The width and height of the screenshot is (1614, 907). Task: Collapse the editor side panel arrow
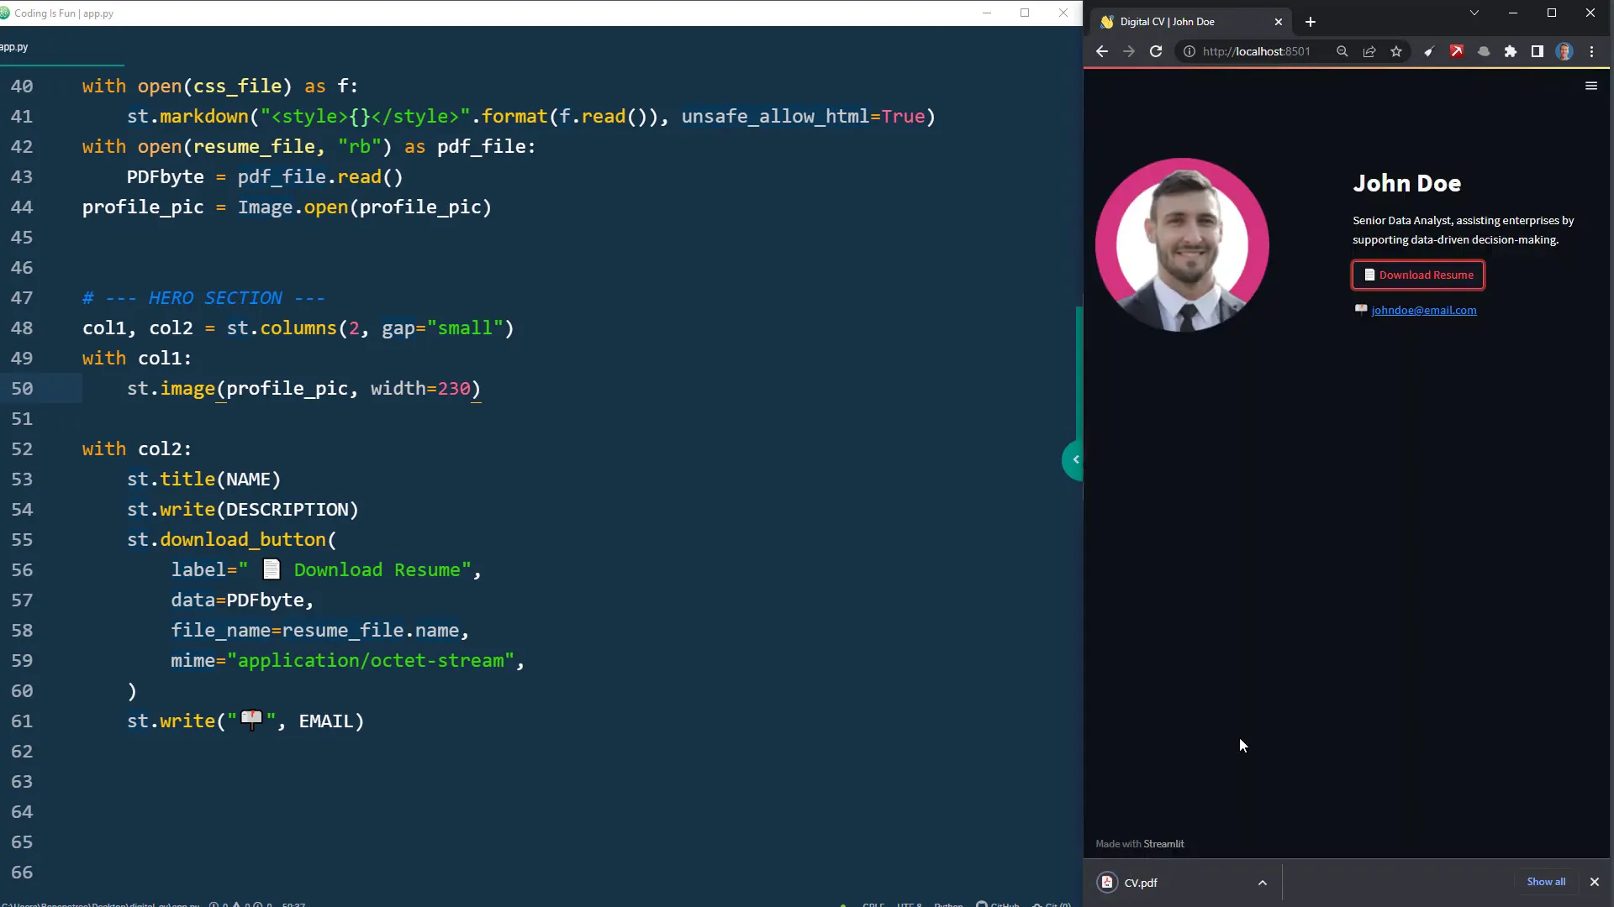tap(1074, 459)
